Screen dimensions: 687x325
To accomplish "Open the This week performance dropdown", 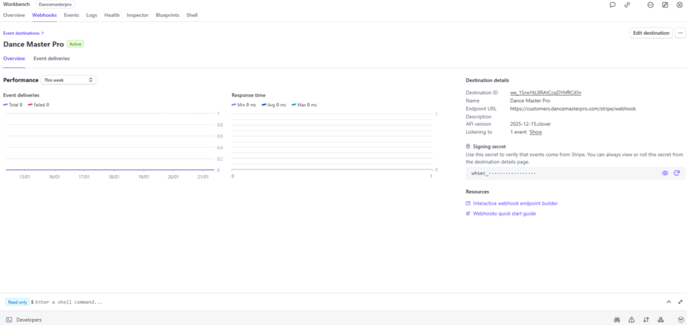I will pyautogui.click(x=69, y=80).
